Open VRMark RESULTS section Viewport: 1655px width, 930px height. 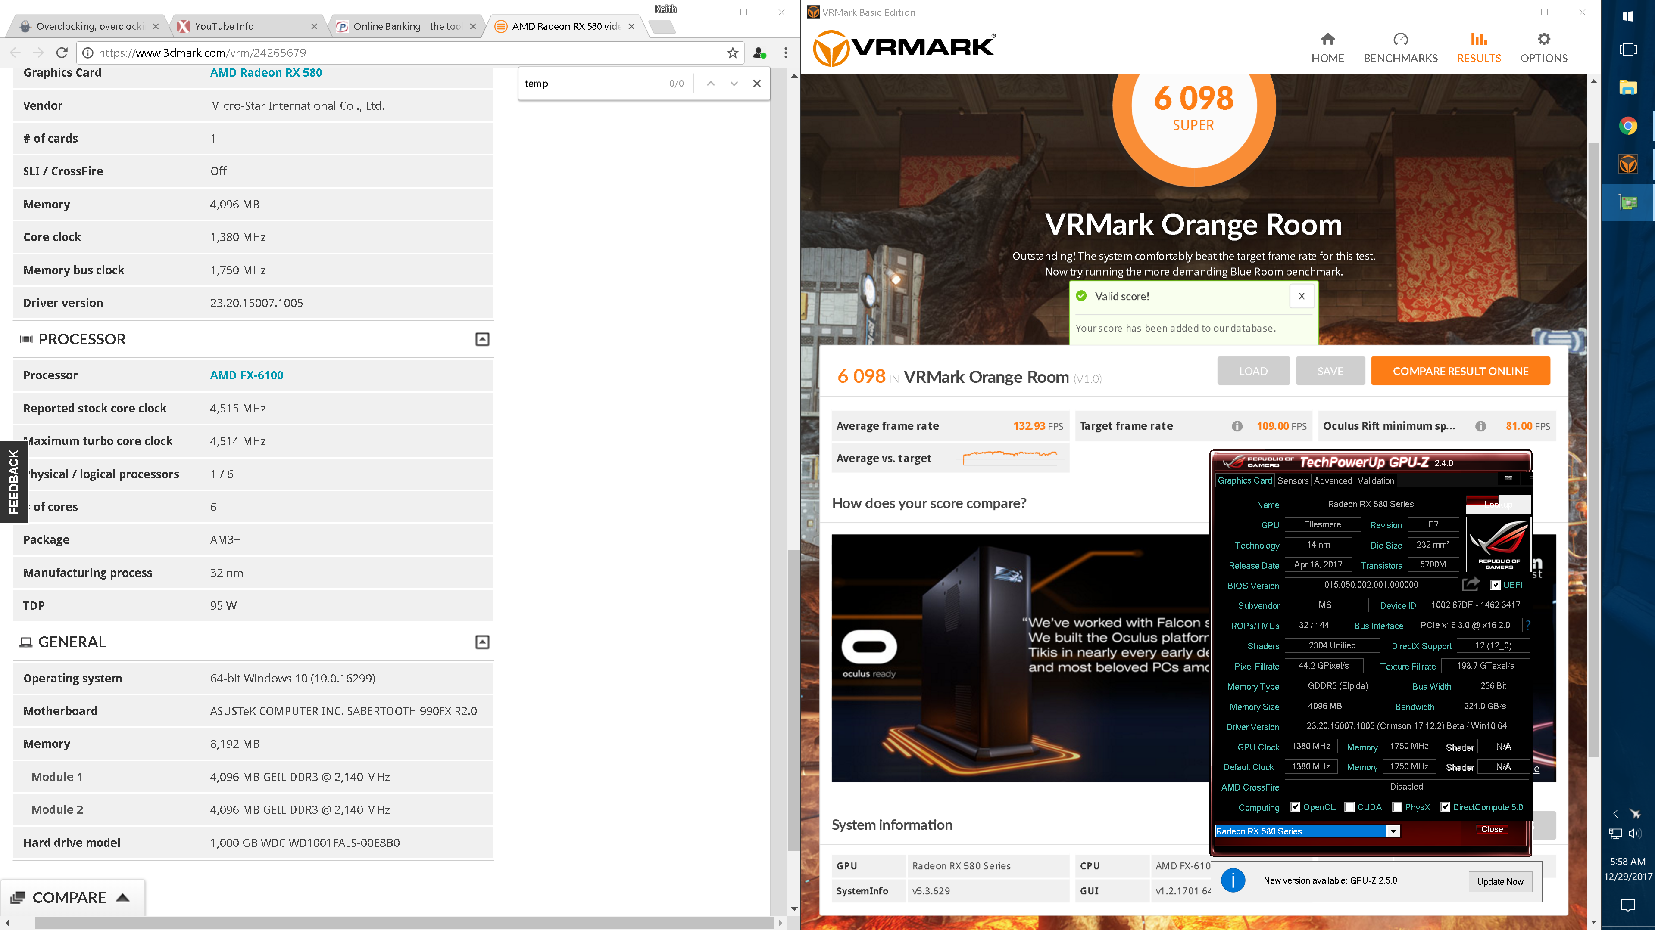[1478, 48]
